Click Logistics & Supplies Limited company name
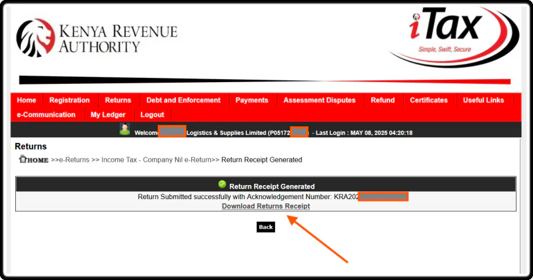This screenshot has height=280, width=533. [226, 132]
